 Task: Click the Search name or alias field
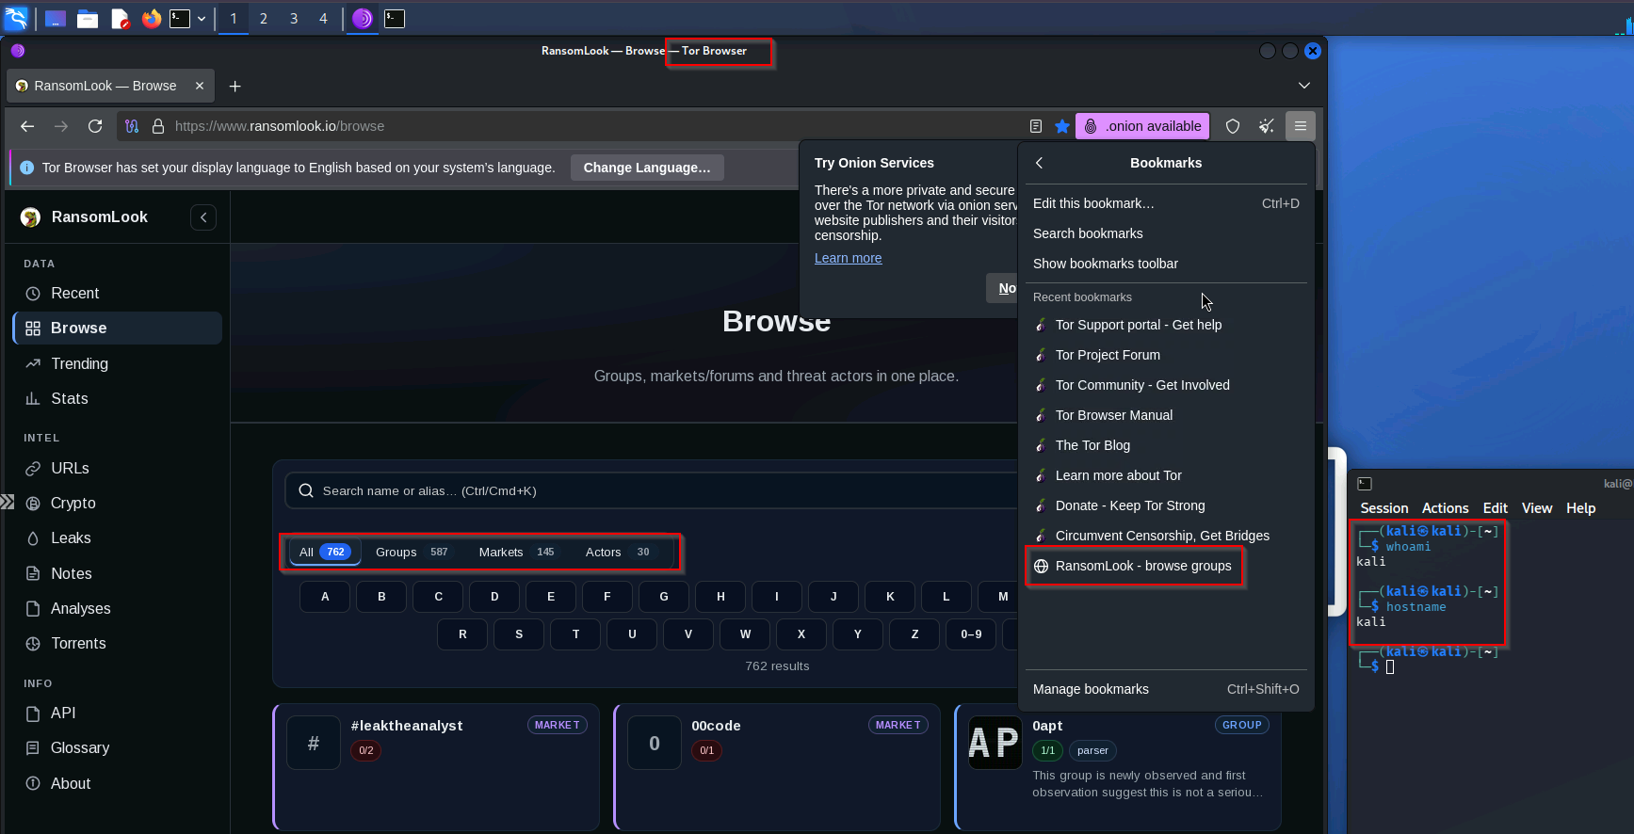[650, 490]
